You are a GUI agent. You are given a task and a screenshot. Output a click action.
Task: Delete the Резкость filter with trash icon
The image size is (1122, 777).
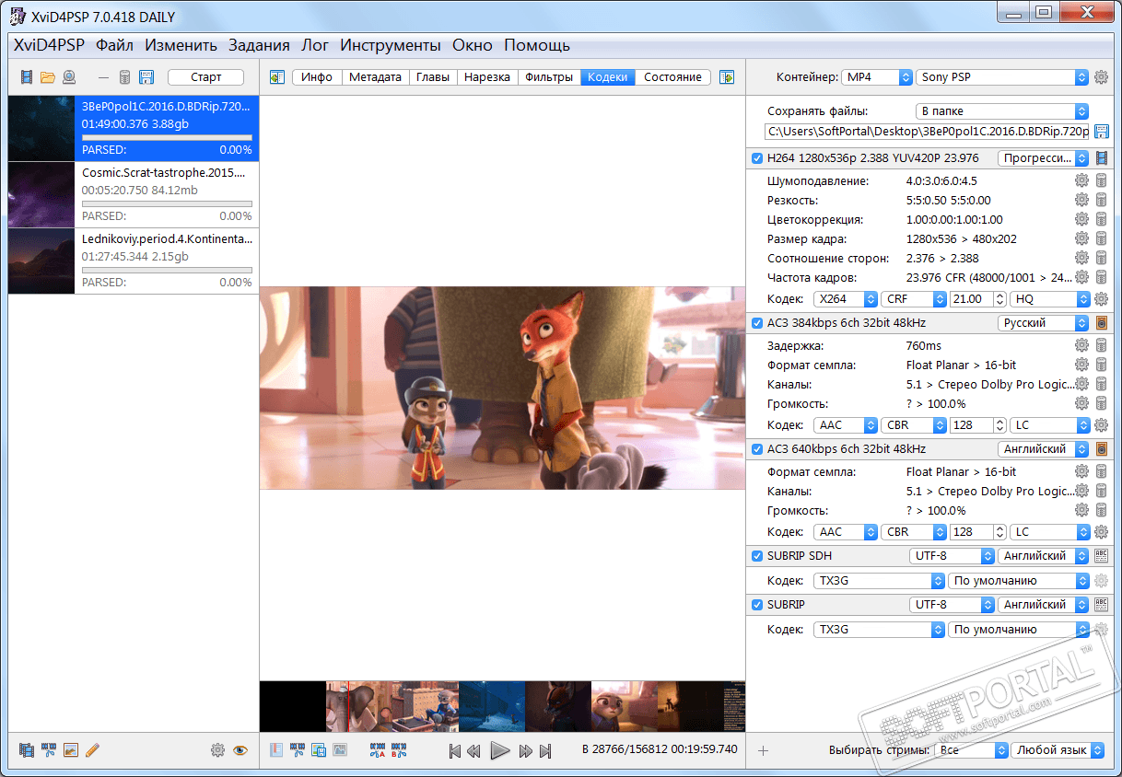point(1101,201)
